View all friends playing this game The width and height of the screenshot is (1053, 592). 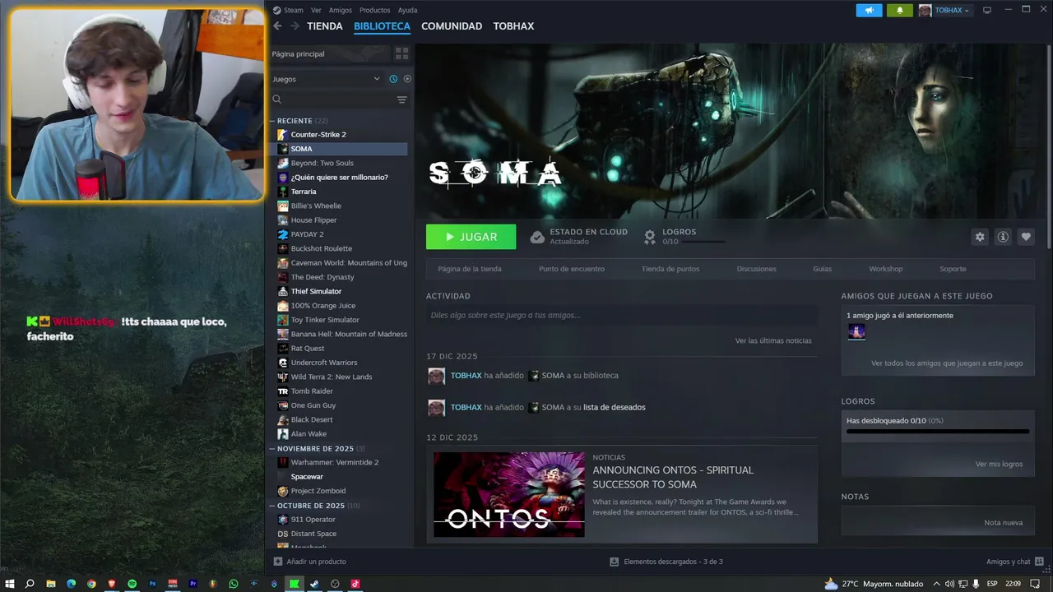click(x=947, y=363)
